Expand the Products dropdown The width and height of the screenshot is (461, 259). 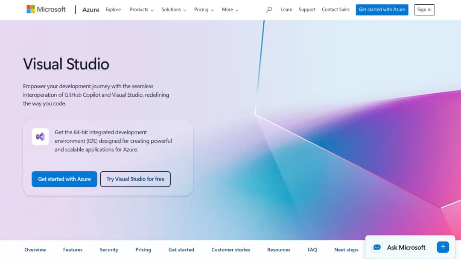pyautogui.click(x=142, y=9)
